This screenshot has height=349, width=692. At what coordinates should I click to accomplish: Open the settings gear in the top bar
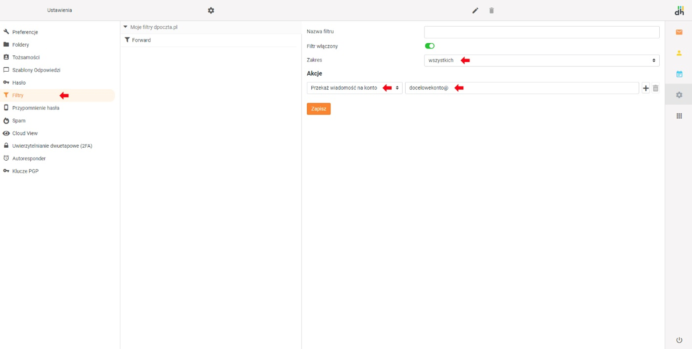pyautogui.click(x=211, y=10)
